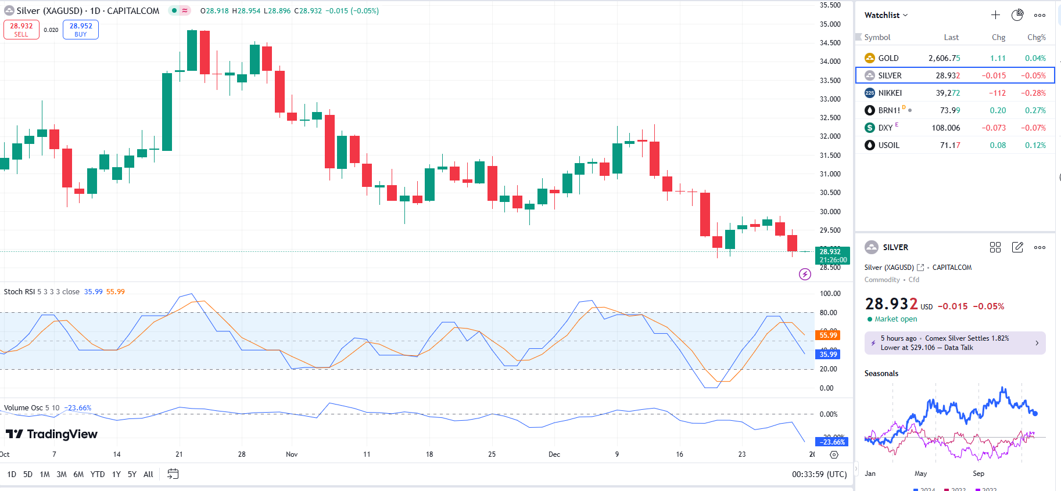Screen dimensions: 1061x491
Task: Expand the Watchlist dropdown
Action: click(886, 15)
